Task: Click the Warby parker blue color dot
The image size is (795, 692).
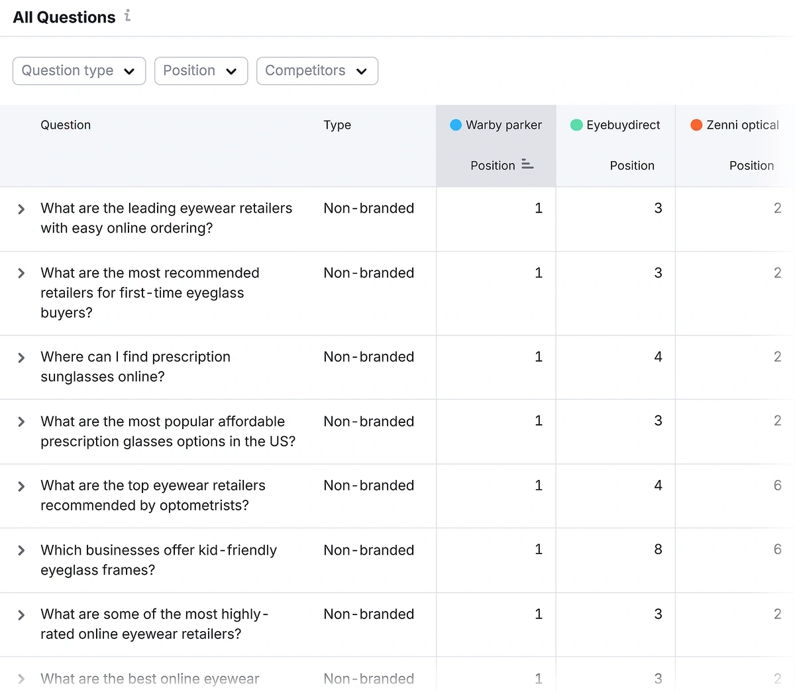Action: point(456,125)
